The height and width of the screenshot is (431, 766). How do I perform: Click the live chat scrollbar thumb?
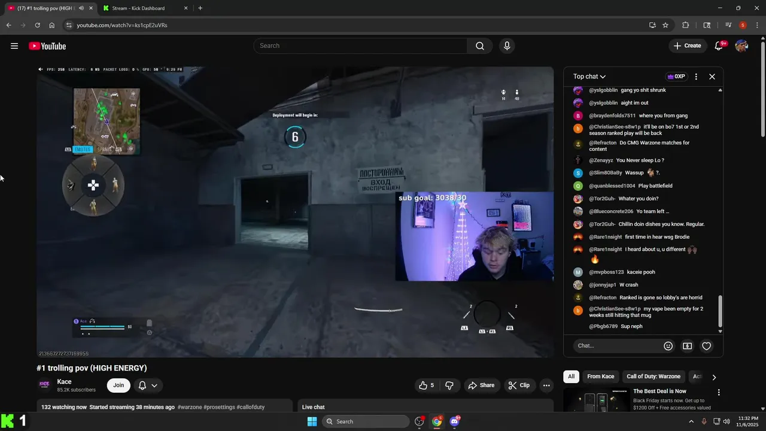click(720, 310)
